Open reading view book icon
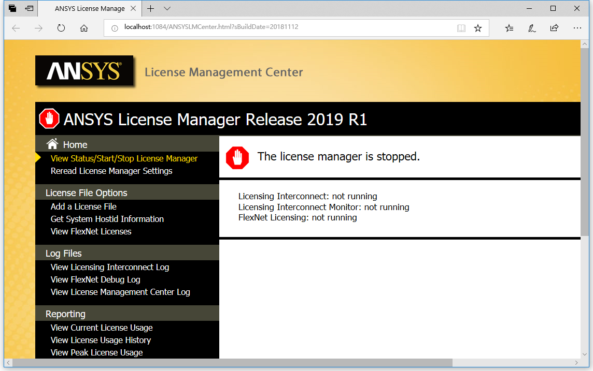 (461, 28)
